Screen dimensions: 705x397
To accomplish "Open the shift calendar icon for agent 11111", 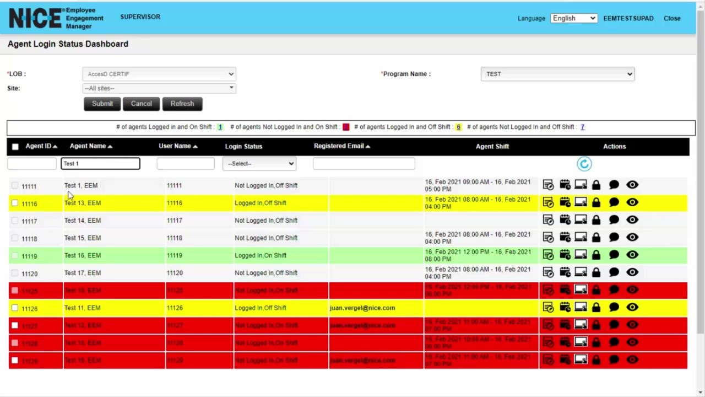I will tap(565, 185).
